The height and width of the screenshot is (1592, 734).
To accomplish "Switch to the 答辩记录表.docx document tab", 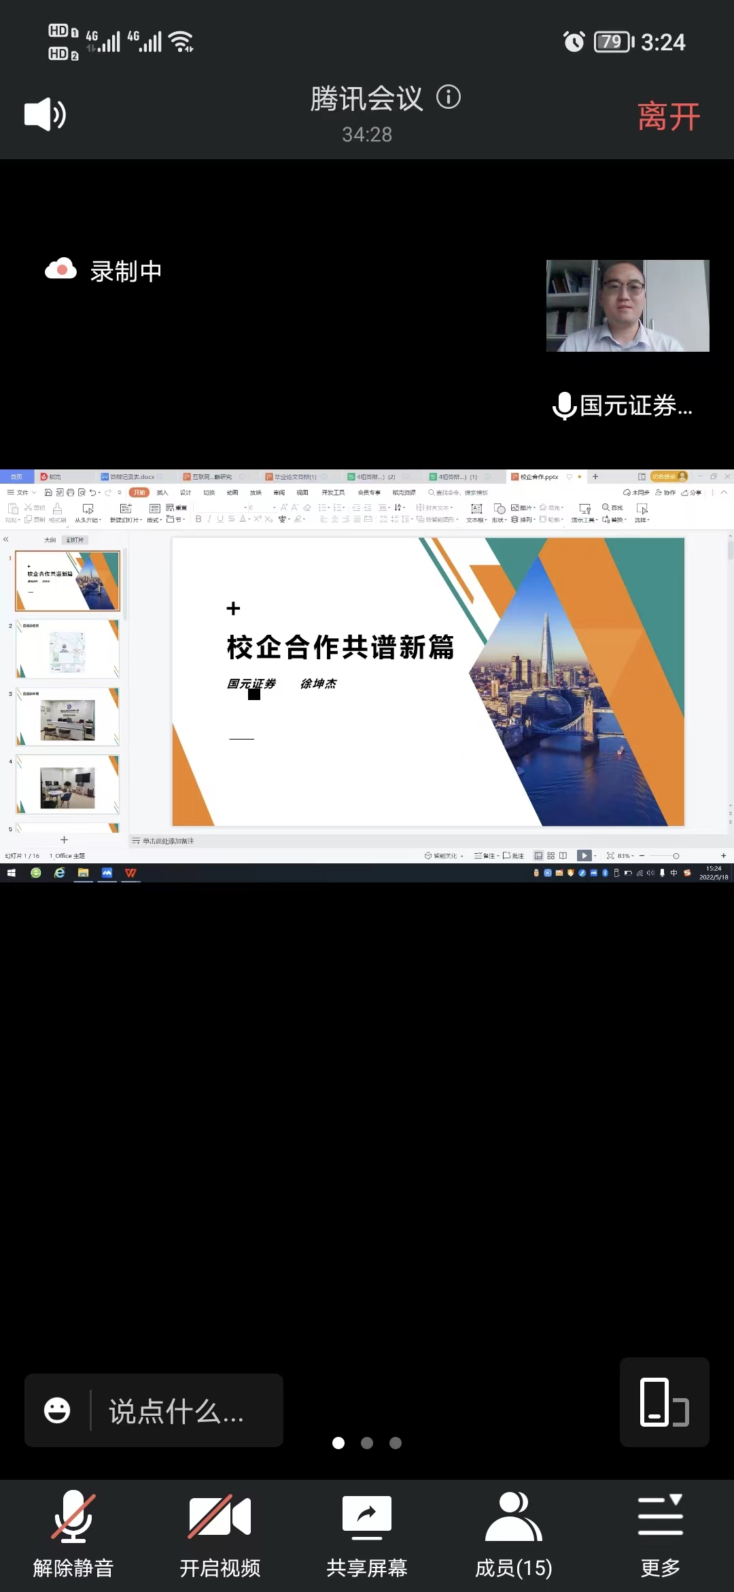I will pyautogui.click(x=133, y=477).
